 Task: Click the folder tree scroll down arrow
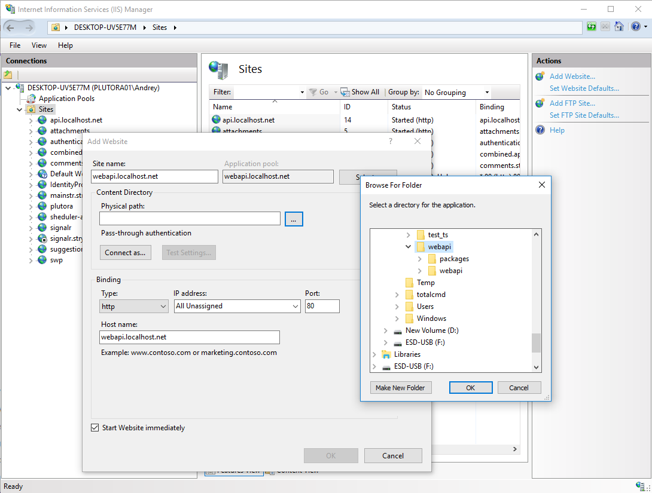point(537,367)
